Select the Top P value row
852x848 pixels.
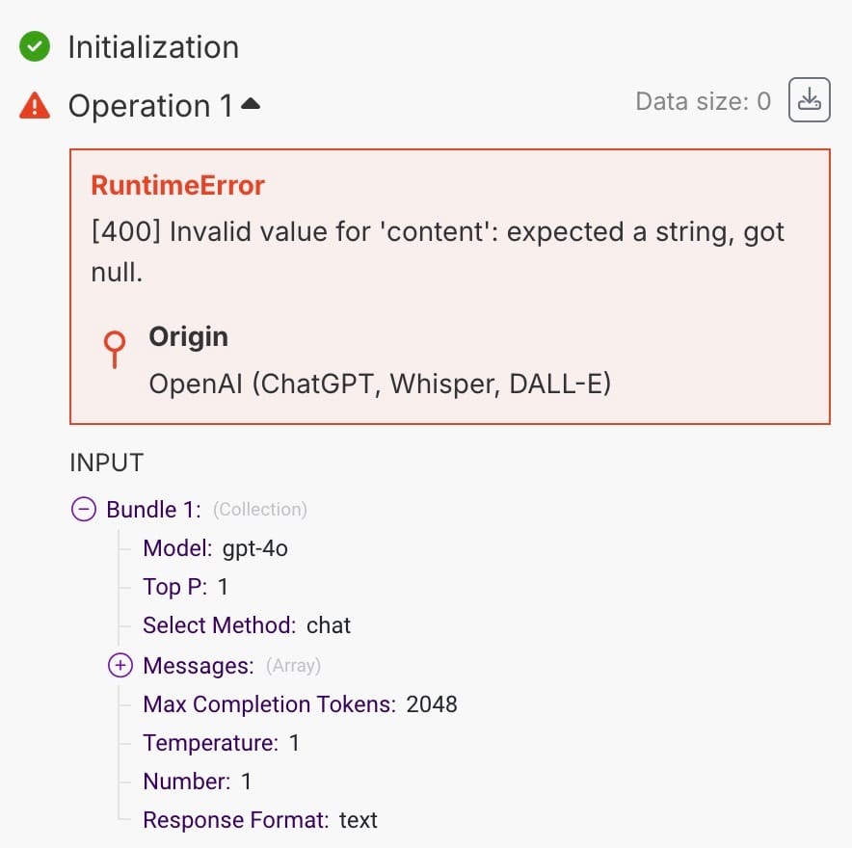click(x=185, y=587)
